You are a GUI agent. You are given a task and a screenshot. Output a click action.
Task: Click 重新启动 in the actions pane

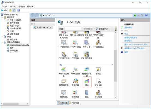tap(128, 27)
